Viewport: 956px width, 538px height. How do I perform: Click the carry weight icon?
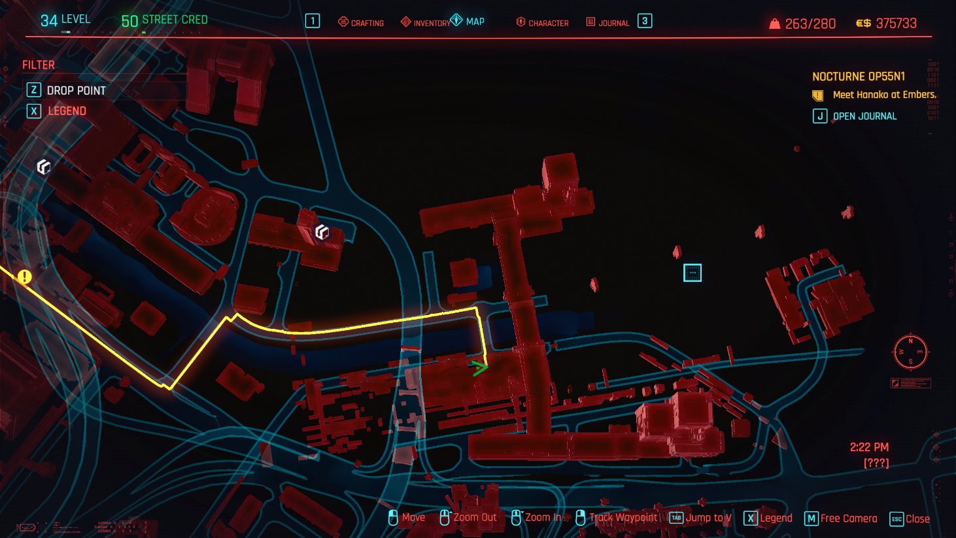775,24
